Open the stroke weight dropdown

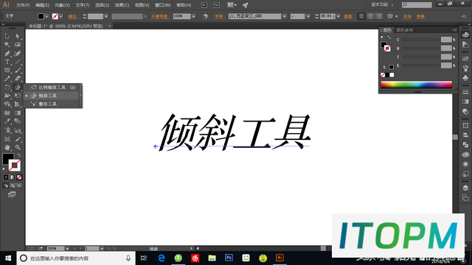[x=106, y=16]
